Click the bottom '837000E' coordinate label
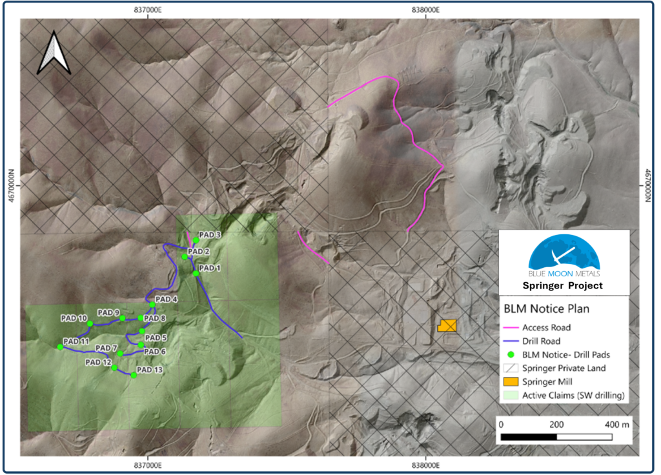 click(148, 465)
